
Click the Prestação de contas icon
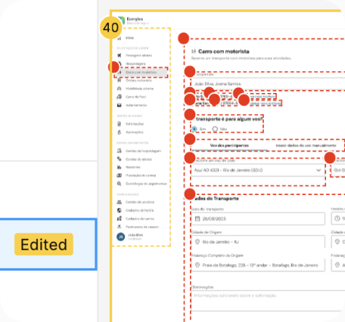120,175
